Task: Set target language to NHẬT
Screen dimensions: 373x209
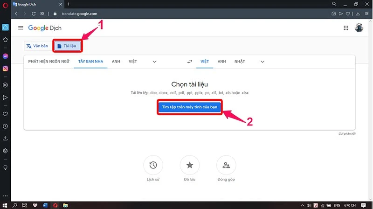Action: coord(240,62)
